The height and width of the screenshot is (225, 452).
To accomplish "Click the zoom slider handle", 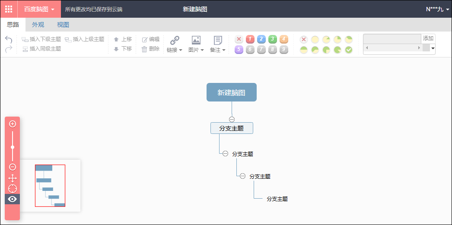I will (x=13, y=147).
